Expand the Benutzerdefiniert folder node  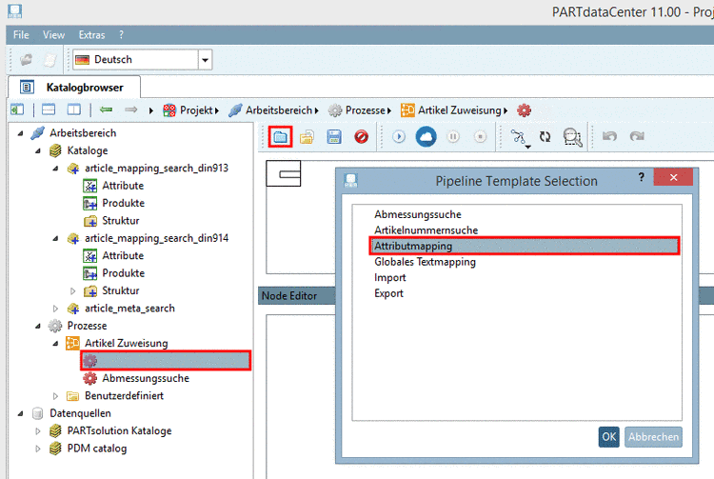(x=55, y=396)
